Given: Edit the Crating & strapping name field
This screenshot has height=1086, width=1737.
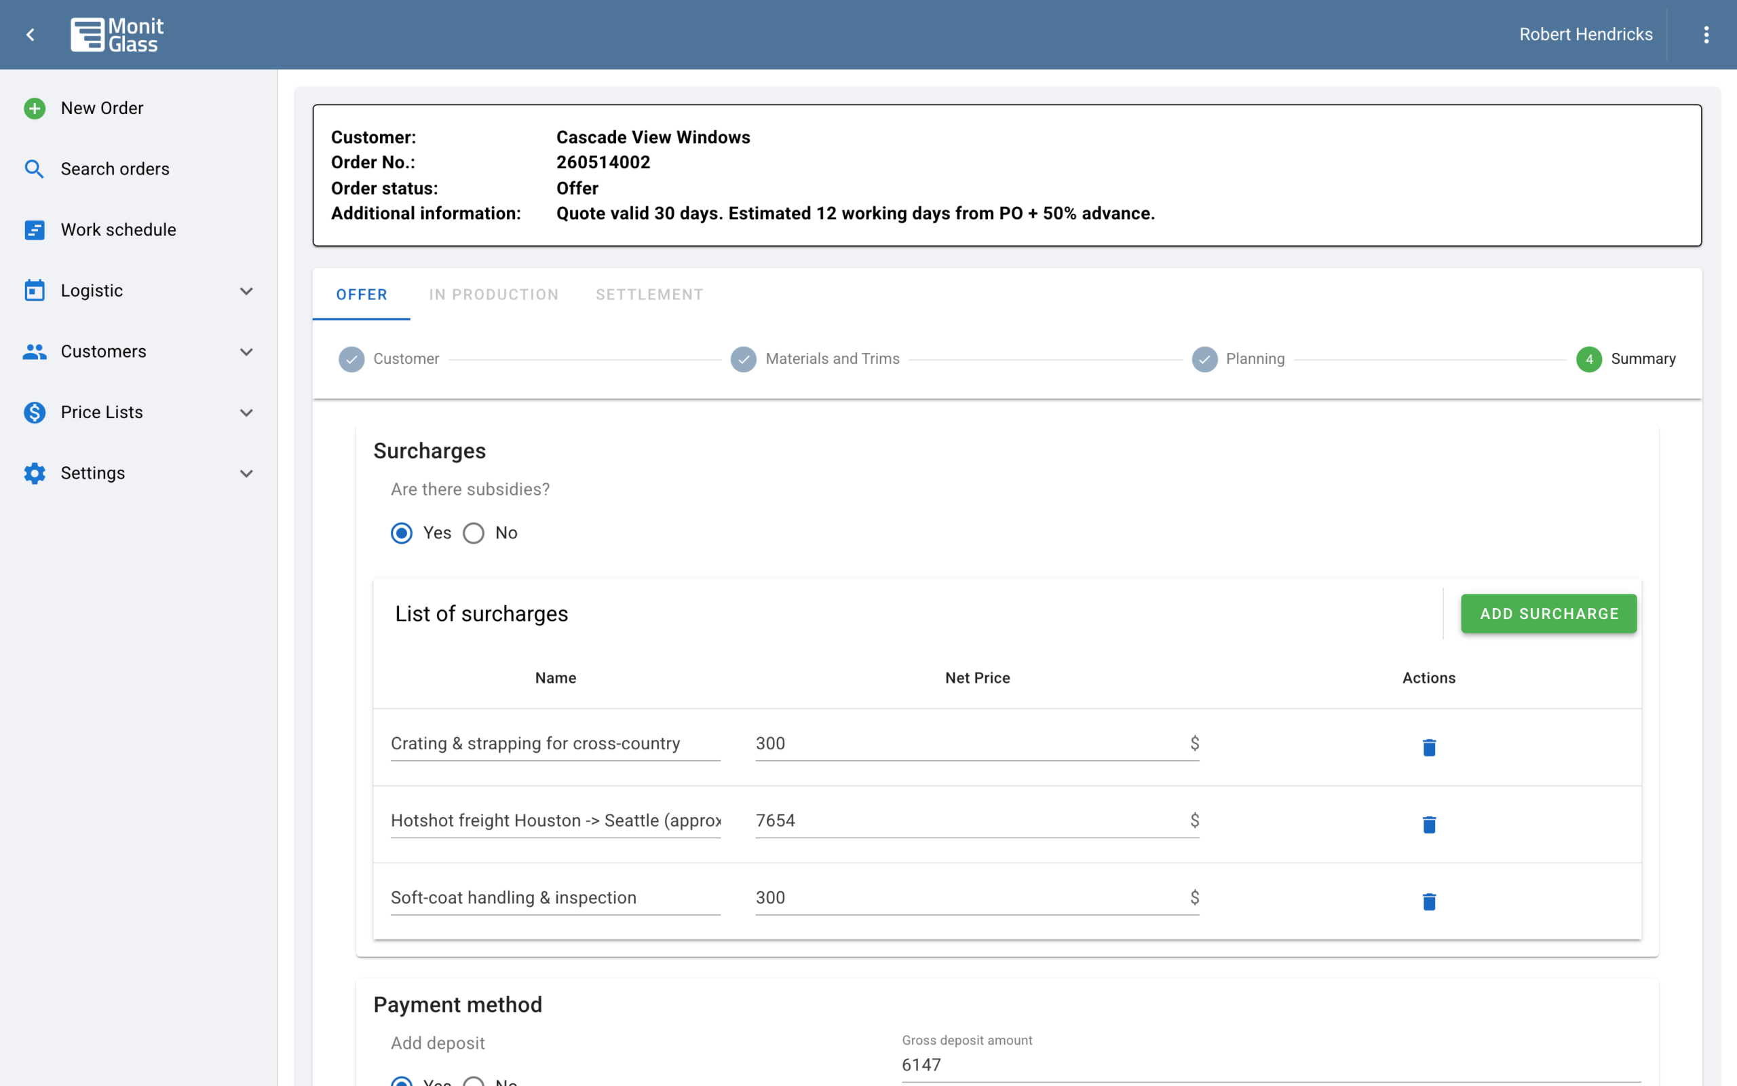Looking at the screenshot, I should (556, 744).
